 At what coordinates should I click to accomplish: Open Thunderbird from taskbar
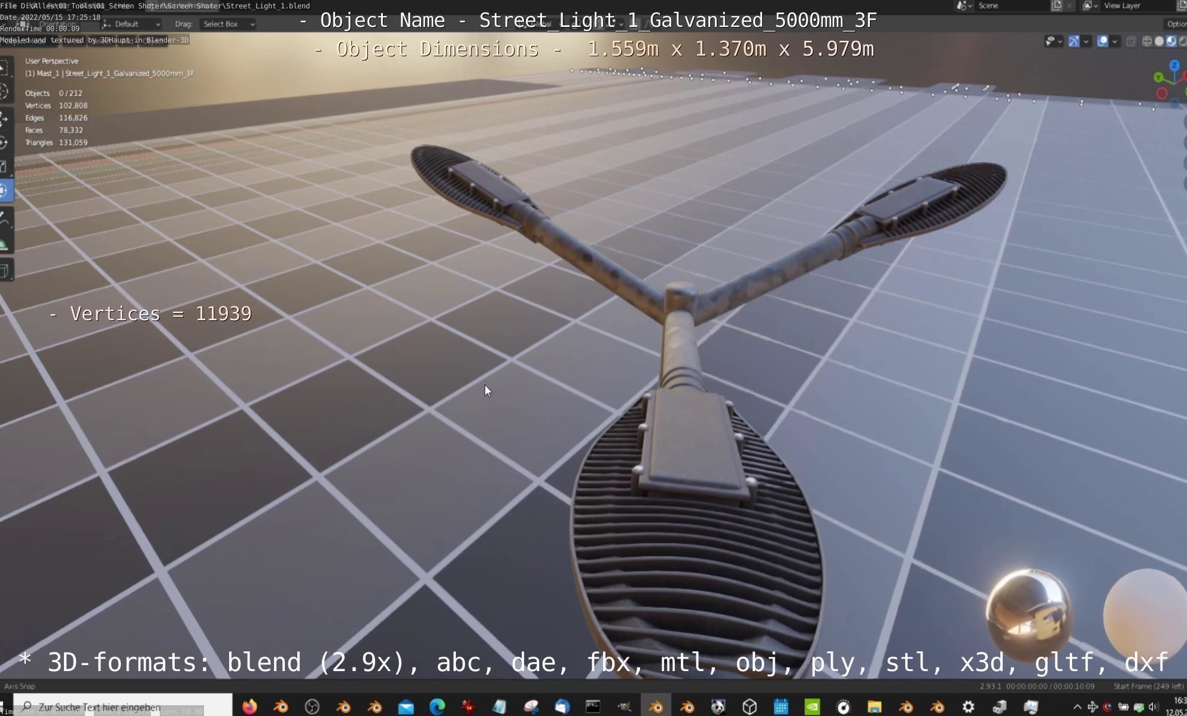pos(562,706)
